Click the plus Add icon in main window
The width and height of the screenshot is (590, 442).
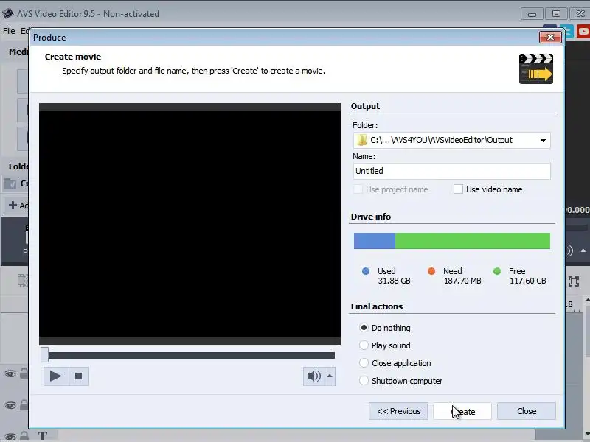click(x=13, y=205)
